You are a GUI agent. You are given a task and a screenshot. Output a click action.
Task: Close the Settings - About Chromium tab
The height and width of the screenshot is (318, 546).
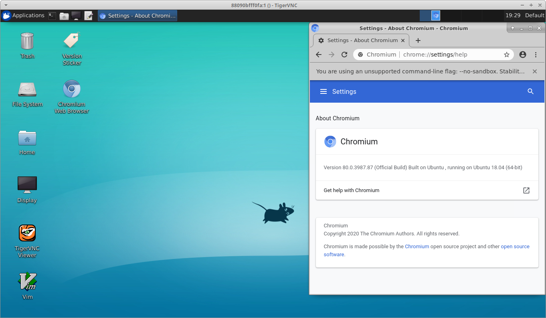point(402,41)
